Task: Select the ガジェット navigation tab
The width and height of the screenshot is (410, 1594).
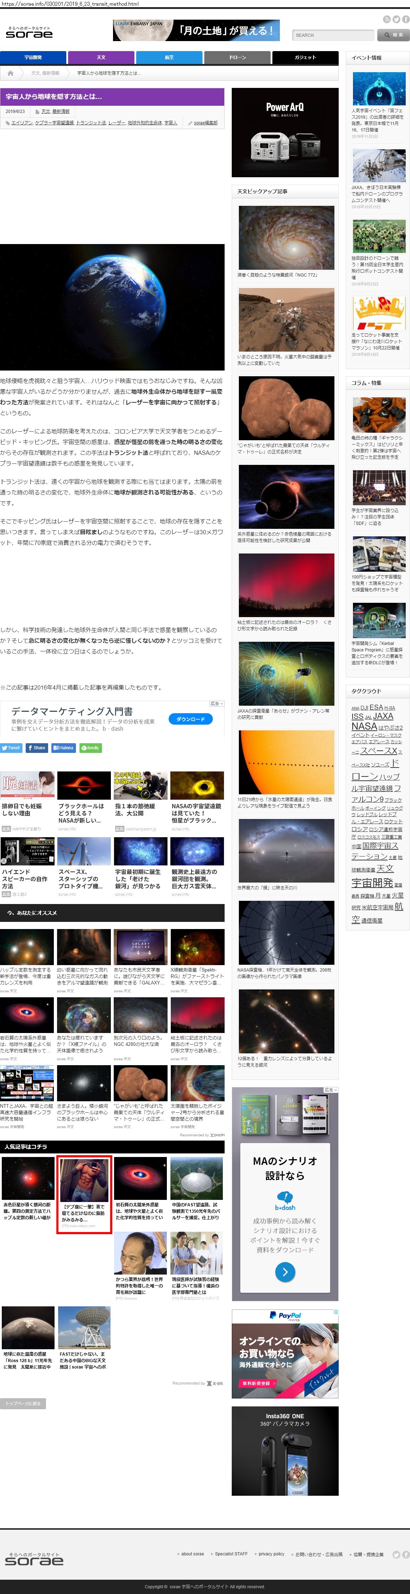Action: click(305, 58)
